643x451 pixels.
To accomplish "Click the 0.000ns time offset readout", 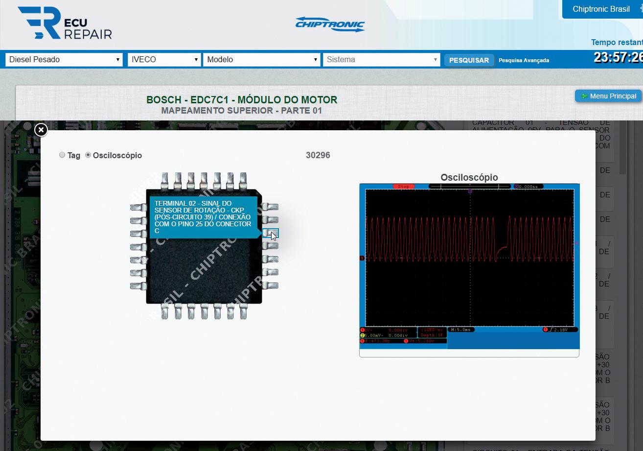I will tap(529, 187).
